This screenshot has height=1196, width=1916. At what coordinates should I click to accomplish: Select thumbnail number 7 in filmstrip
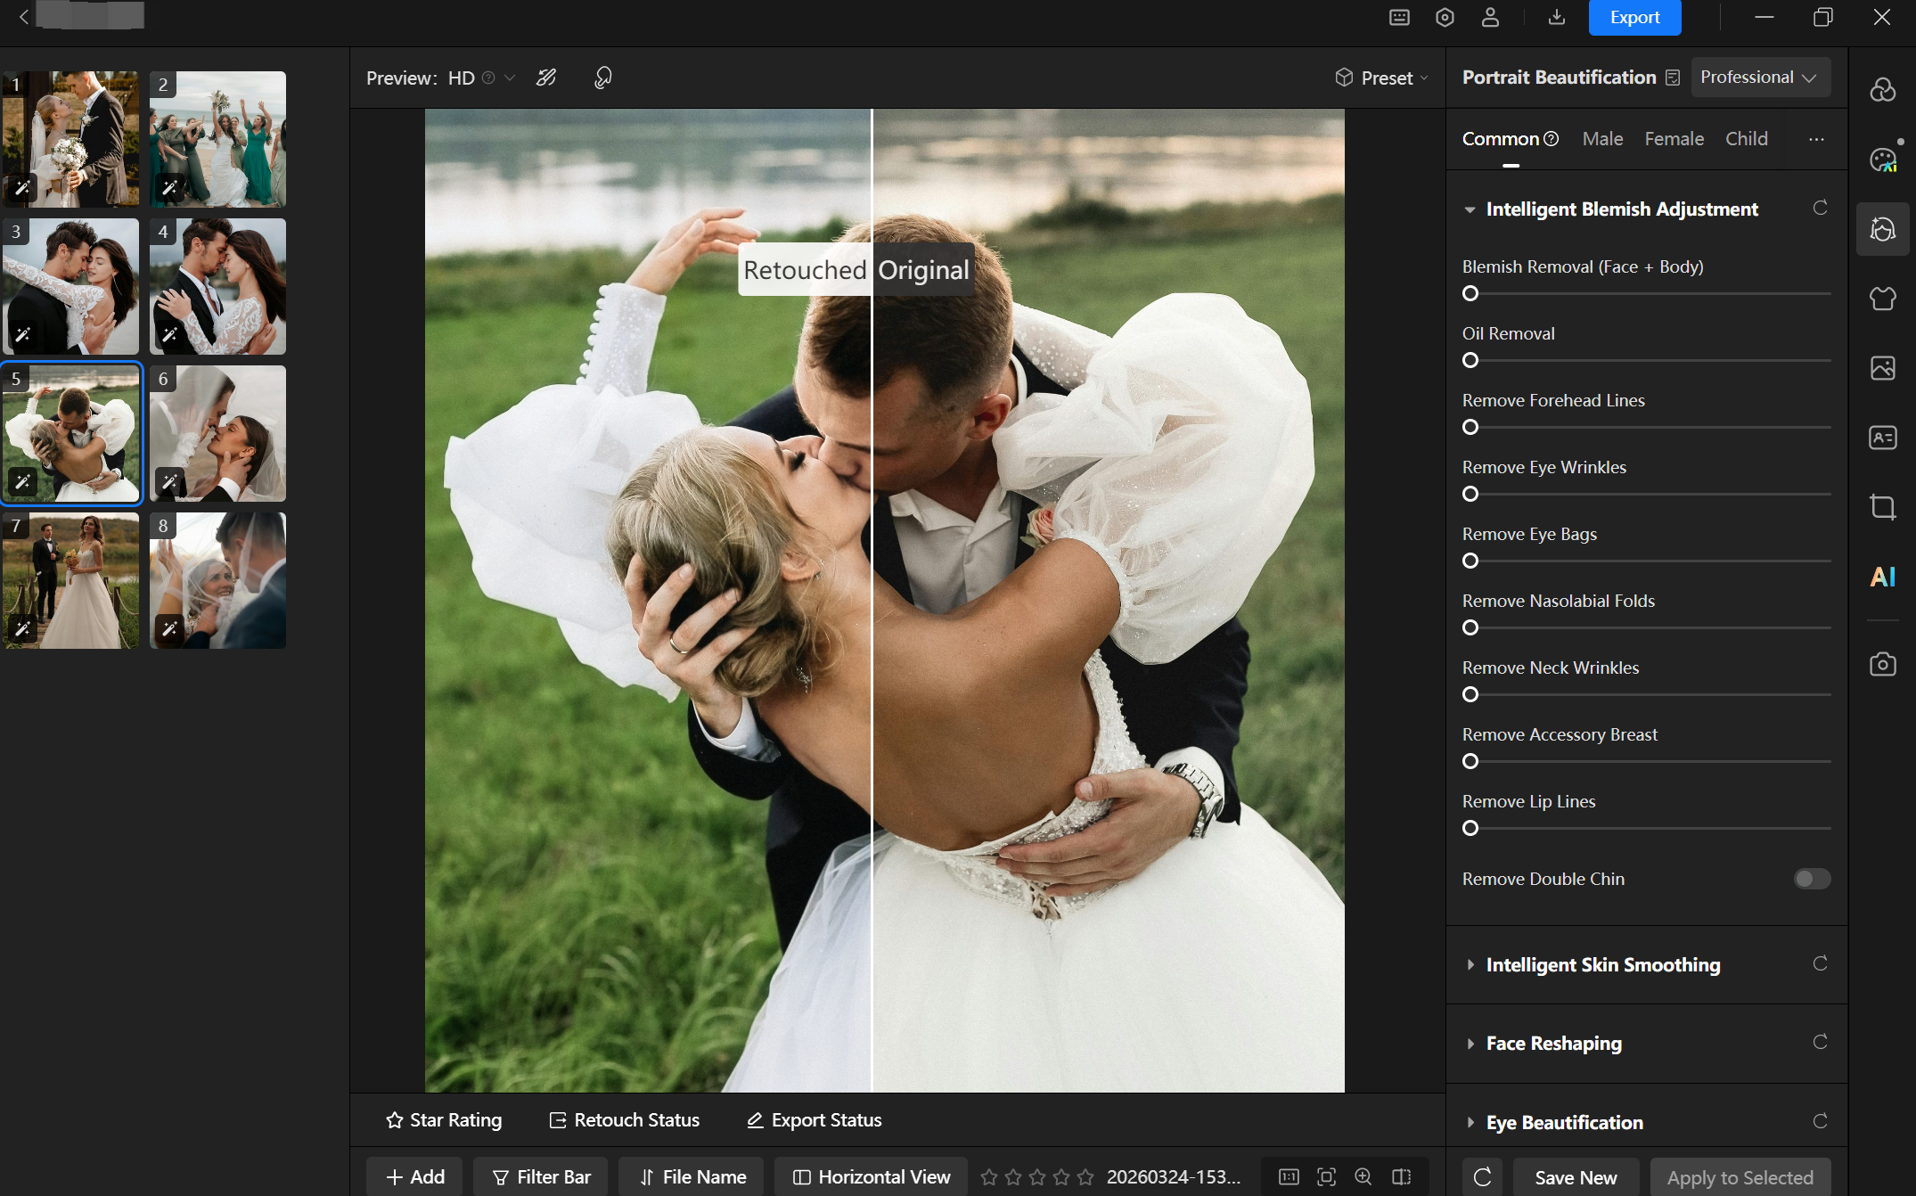[x=71, y=581]
